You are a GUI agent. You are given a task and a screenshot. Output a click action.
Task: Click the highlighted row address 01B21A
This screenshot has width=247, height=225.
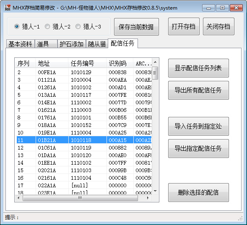point(47,140)
